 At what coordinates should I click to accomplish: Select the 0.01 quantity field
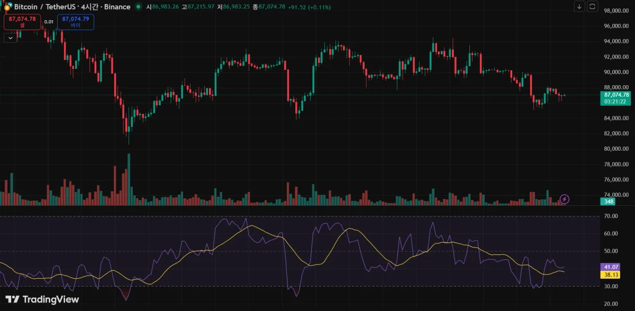(x=49, y=22)
